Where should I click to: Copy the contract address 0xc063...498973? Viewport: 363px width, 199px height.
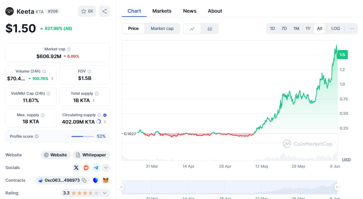click(84, 180)
